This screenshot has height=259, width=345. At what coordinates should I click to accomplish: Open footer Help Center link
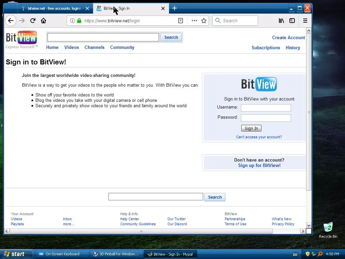pyautogui.click(x=130, y=219)
